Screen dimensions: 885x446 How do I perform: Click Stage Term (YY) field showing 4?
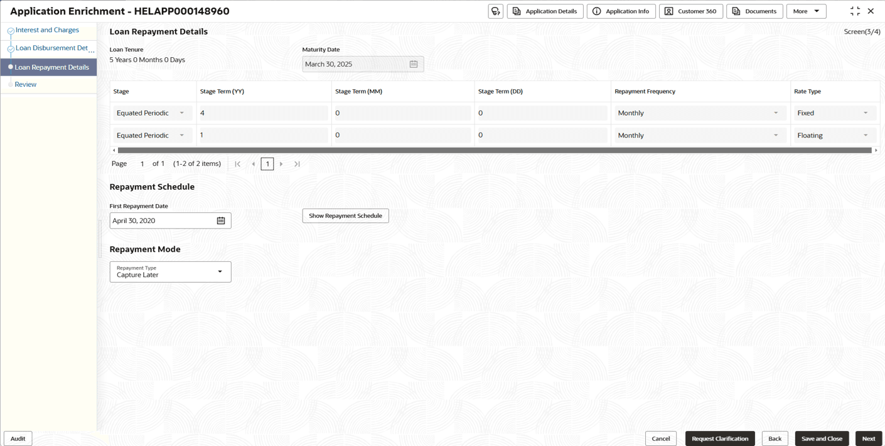tap(263, 113)
